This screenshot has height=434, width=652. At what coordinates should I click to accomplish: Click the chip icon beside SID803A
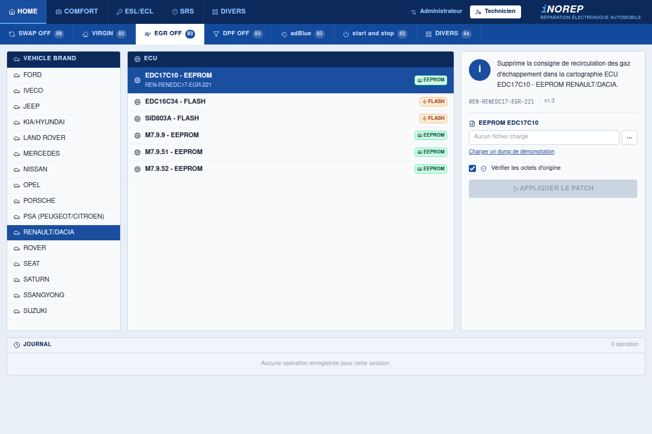137,119
